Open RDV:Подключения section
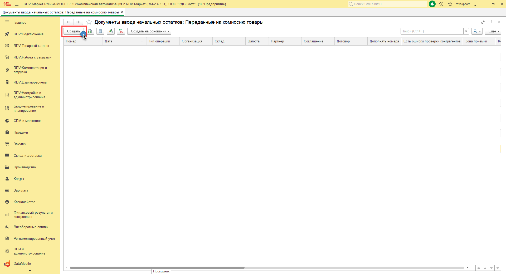This screenshot has width=506, height=274. click(x=30, y=34)
